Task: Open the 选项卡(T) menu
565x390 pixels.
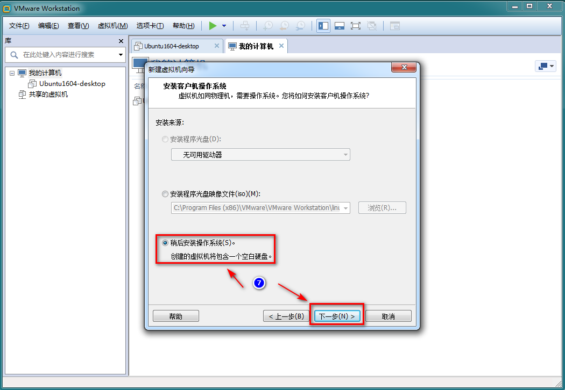Action: (150, 26)
